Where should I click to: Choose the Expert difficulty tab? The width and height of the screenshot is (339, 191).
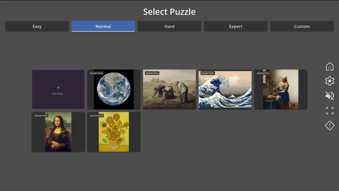(x=236, y=26)
